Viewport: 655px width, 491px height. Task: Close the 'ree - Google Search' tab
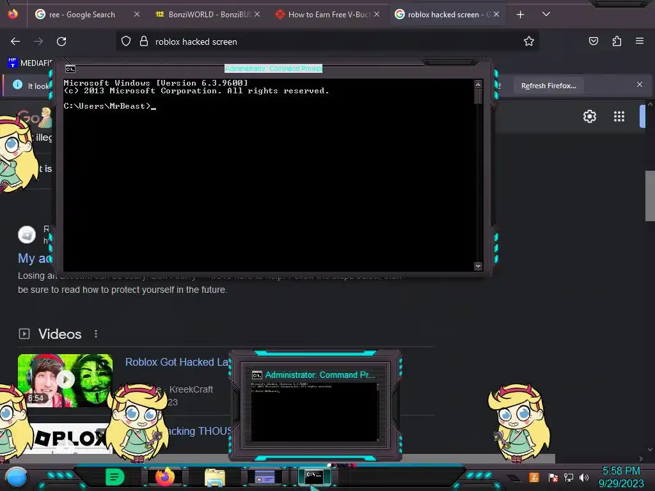click(x=137, y=14)
